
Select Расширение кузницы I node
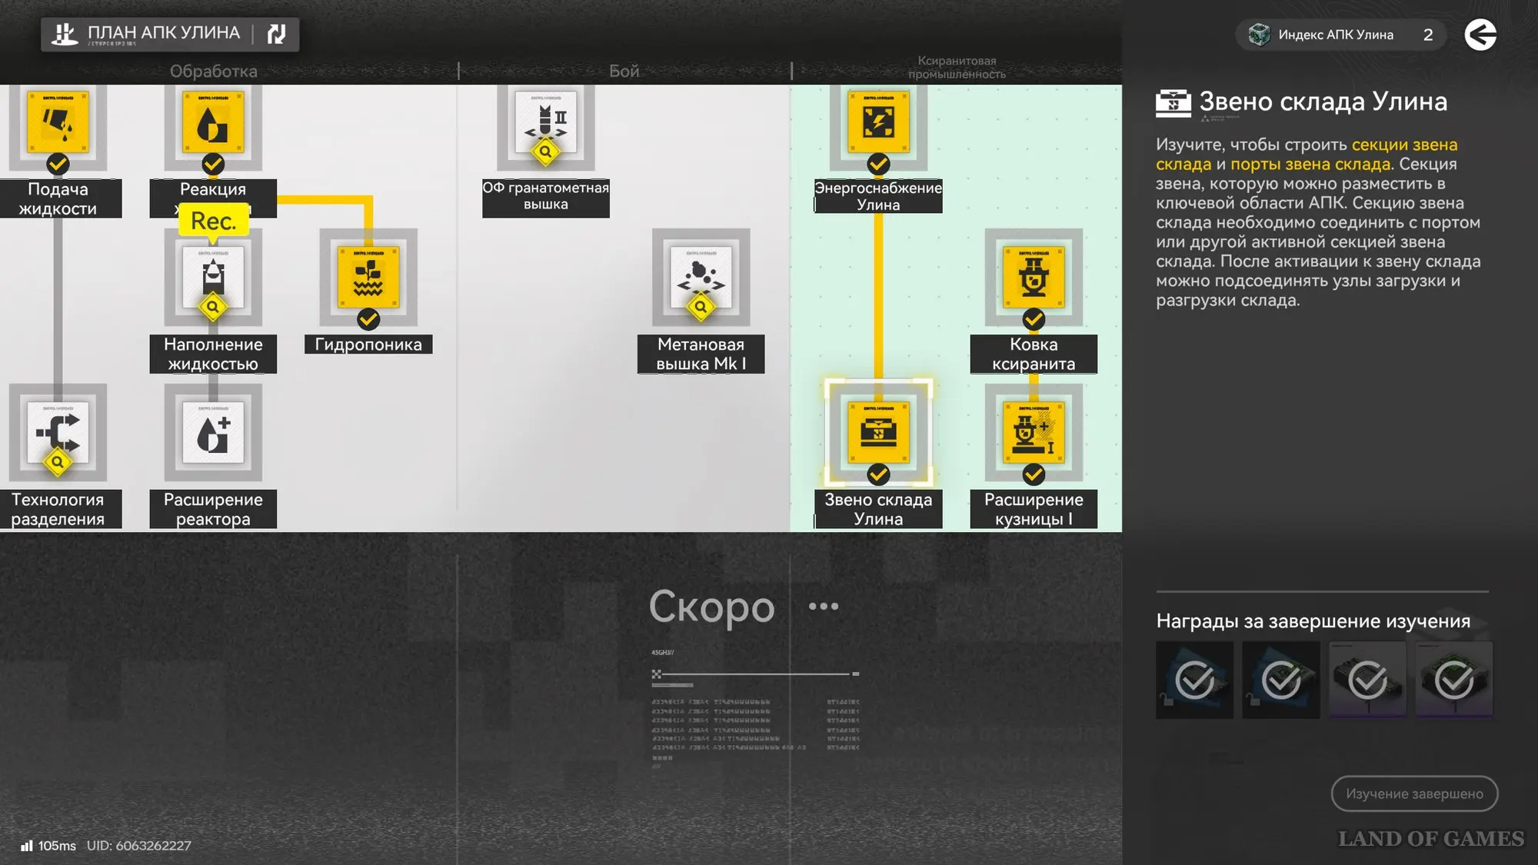[1034, 433]
